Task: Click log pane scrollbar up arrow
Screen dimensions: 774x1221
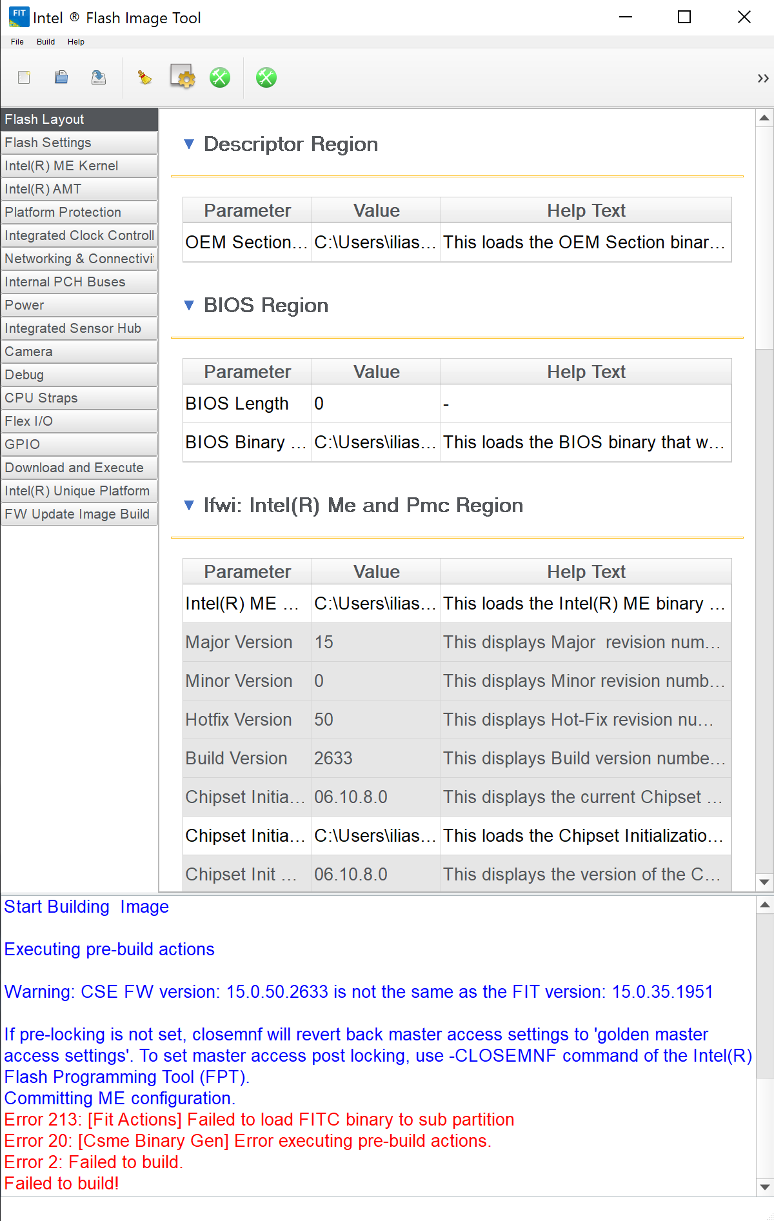Action: pos(764,905)
